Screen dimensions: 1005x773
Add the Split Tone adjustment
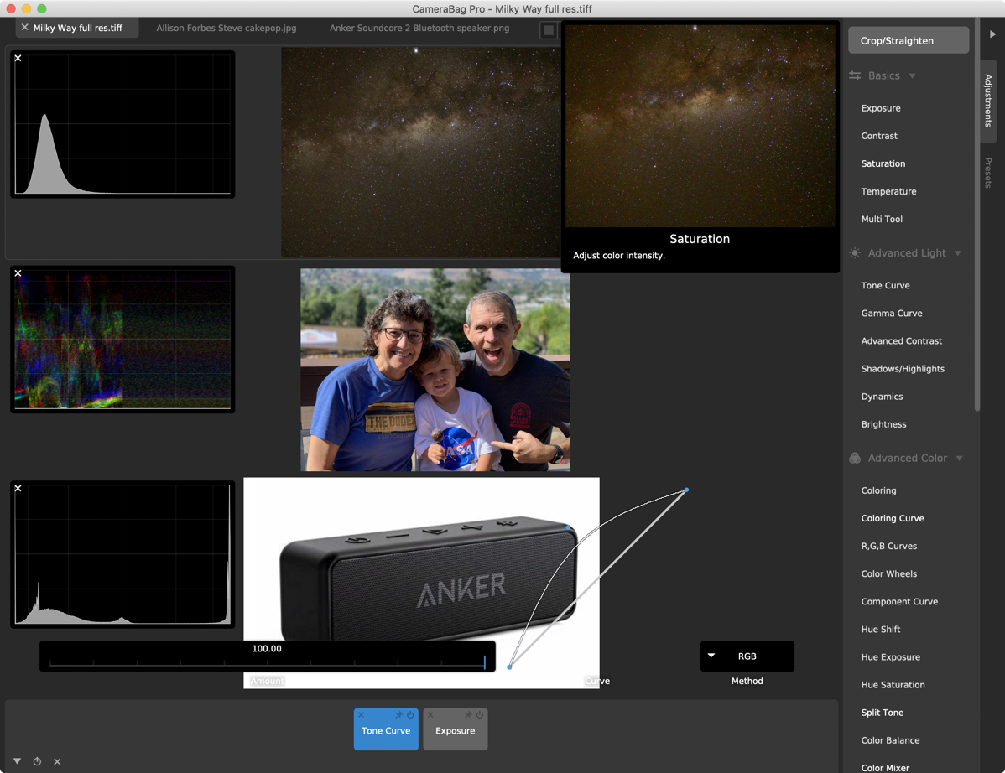tap(882, 713)
